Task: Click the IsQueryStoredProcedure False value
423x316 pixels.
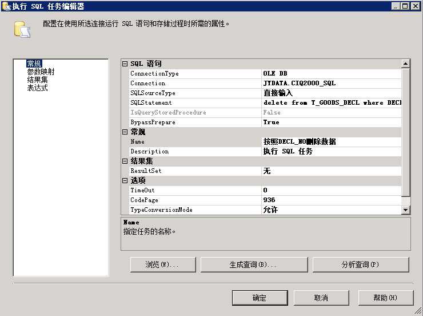Action: (x=332, y=112)
